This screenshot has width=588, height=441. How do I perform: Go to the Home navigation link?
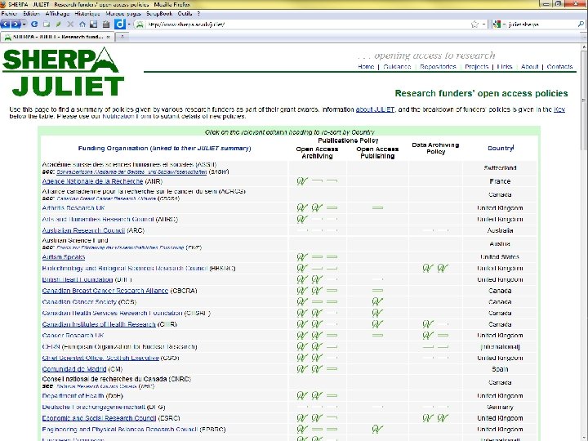click(366, 67)
